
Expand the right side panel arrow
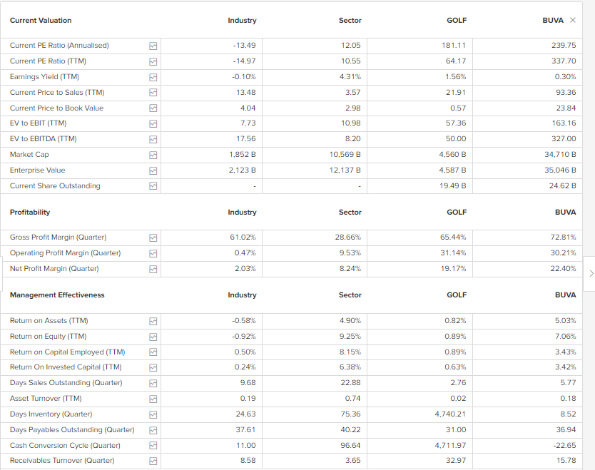(590, 273)
